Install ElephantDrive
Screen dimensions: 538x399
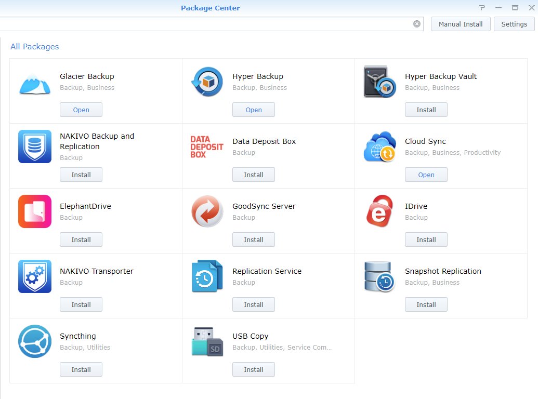(x=81, y=240)
